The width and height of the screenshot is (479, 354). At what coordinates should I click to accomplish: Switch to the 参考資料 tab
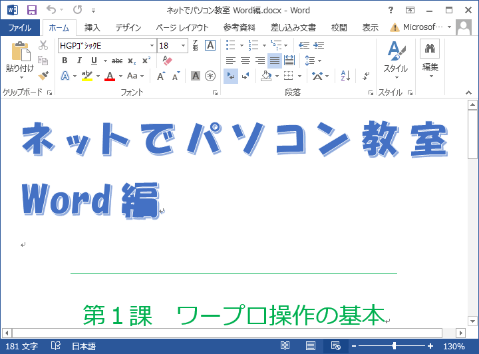click(x=239, y=28)
